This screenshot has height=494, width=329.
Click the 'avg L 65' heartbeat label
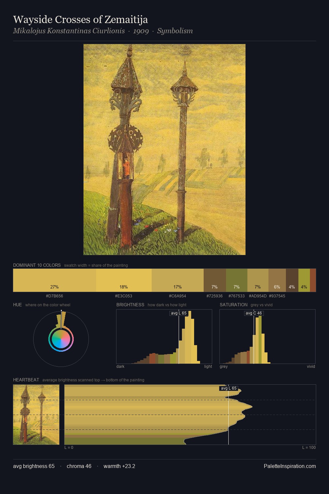click(x=229, y=388)
